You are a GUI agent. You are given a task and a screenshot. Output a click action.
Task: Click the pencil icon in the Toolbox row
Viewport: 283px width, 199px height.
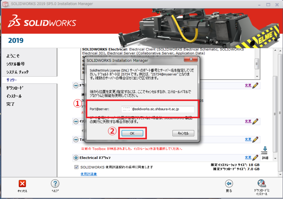pyautogui.click(x=256, y=139)
